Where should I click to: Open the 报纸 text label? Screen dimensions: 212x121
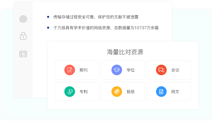click(130, 92)
